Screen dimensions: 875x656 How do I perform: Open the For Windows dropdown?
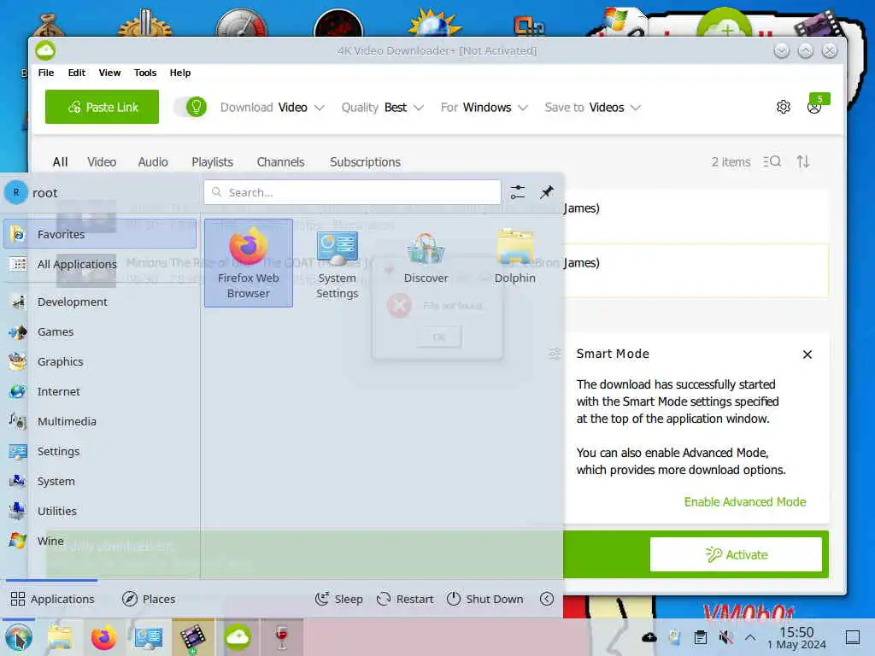(484, 107)
